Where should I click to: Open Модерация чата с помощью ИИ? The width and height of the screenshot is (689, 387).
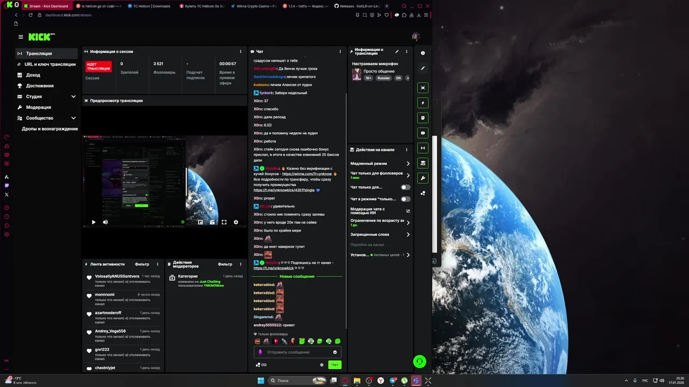pos(380,211)
